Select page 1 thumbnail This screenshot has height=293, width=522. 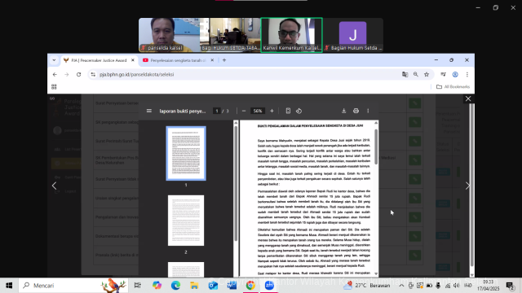click(x=186, y=154)
